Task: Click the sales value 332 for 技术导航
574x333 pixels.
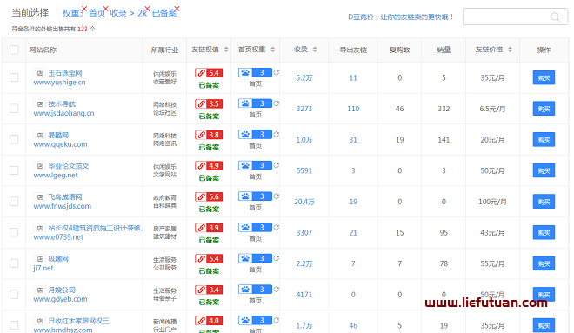Action: 444,109
